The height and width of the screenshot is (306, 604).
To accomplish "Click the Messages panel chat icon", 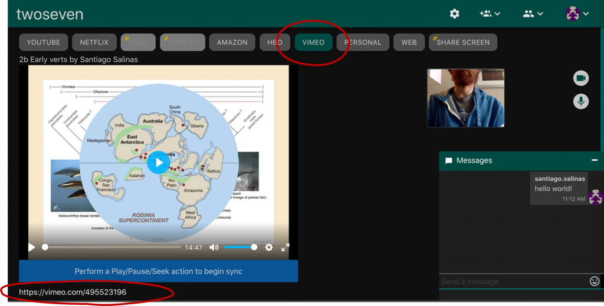I will tap(448, 161).
